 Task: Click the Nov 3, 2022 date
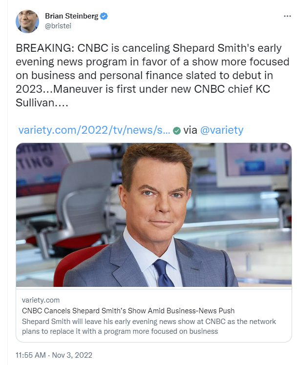[72, 355]
